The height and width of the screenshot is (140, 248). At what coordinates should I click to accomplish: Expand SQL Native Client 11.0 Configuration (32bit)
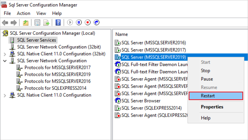(x=5, y=54)
